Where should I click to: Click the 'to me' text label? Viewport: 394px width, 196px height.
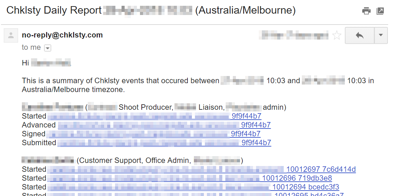coord(31,47)
